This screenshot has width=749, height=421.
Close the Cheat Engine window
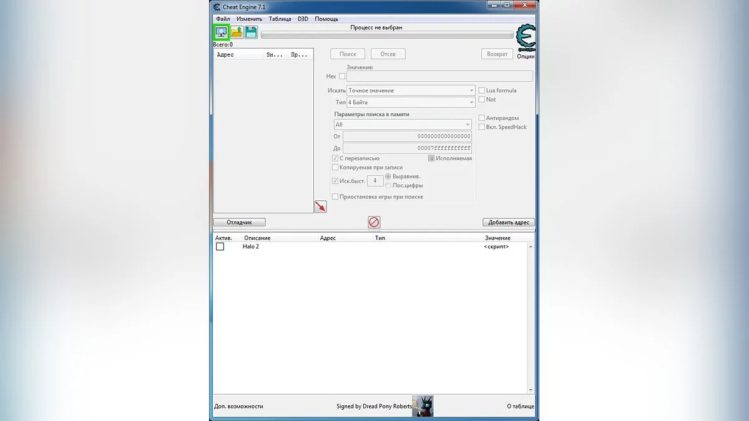[x=525, y=6]
